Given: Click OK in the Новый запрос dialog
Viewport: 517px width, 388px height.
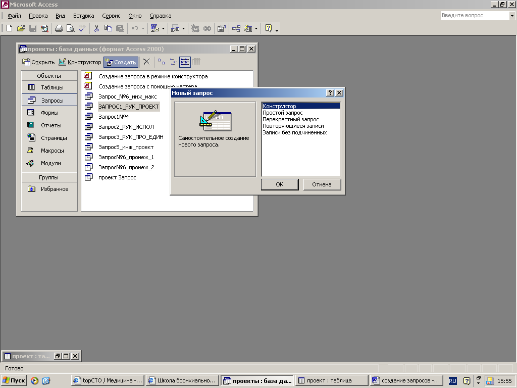Looking at the screenshot, I should (x=280, y=184).
